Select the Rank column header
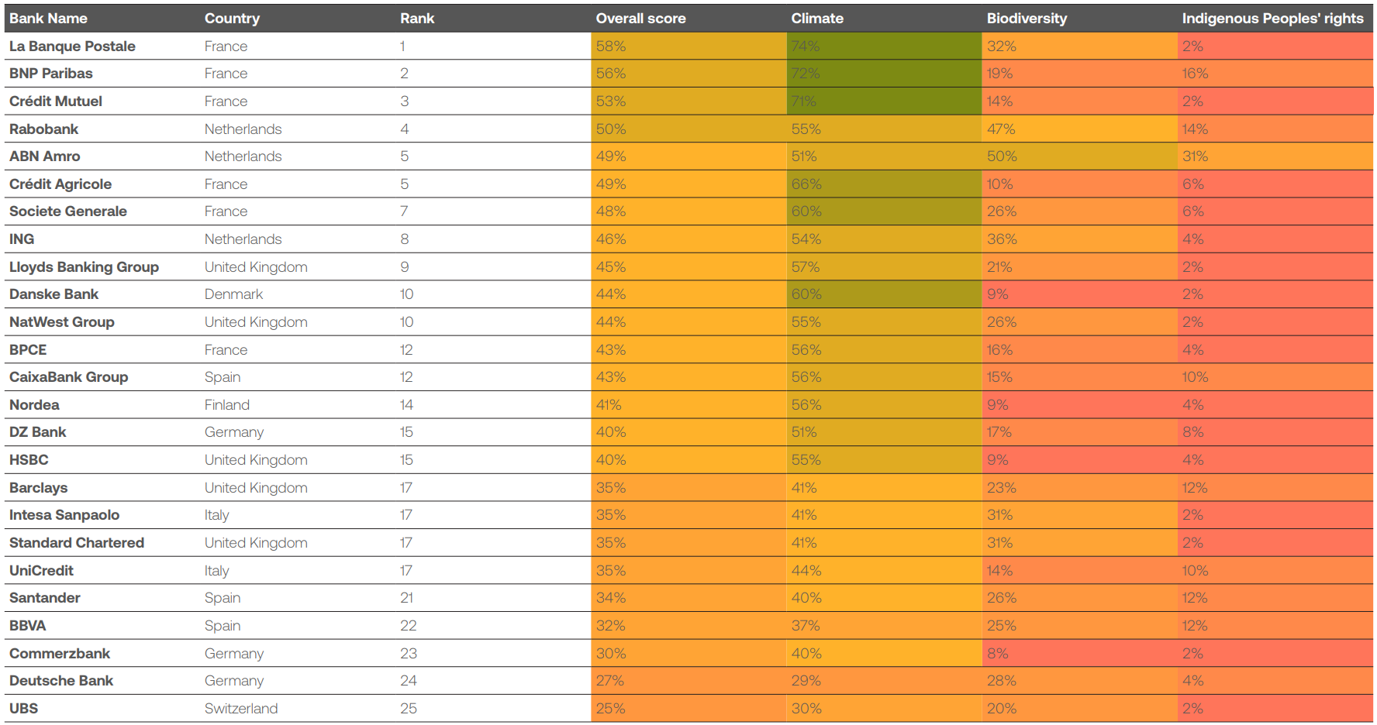 [x=417, y=19]
